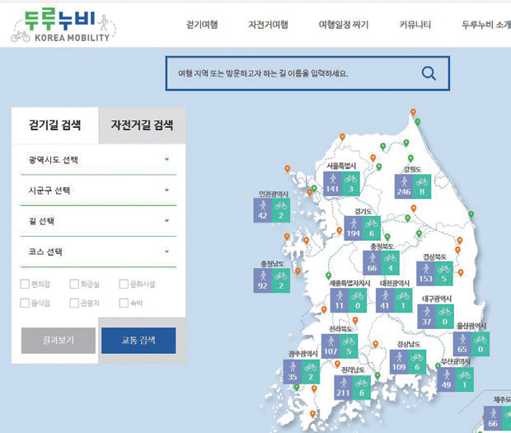Viewport: 511px width, 433px height.
Task: Click the 결과보기 button
Action: click(x=58, y=340)
